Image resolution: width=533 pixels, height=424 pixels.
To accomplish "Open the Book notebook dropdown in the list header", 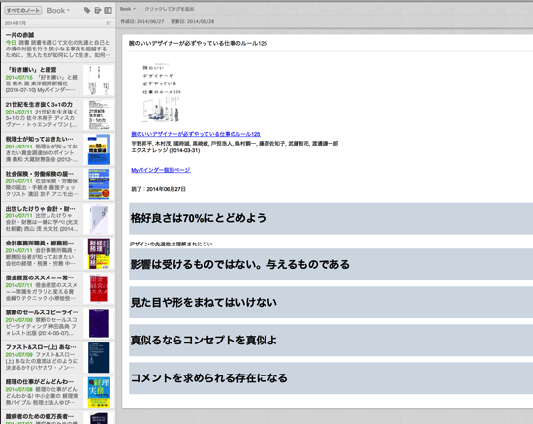I will pyautogui.click(x=58, y=11).
